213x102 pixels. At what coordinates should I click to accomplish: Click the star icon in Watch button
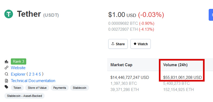pos(135,44)
